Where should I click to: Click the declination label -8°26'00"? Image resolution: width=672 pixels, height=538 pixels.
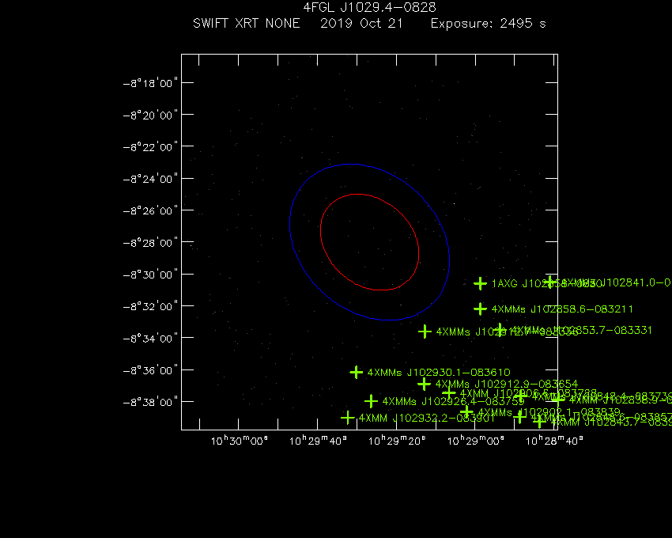pyautogui.click(x=150, y=210)
